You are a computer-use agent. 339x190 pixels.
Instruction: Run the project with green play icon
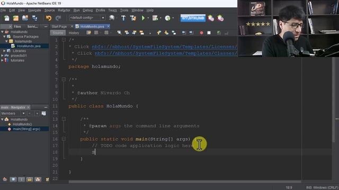tap(143, 18)
